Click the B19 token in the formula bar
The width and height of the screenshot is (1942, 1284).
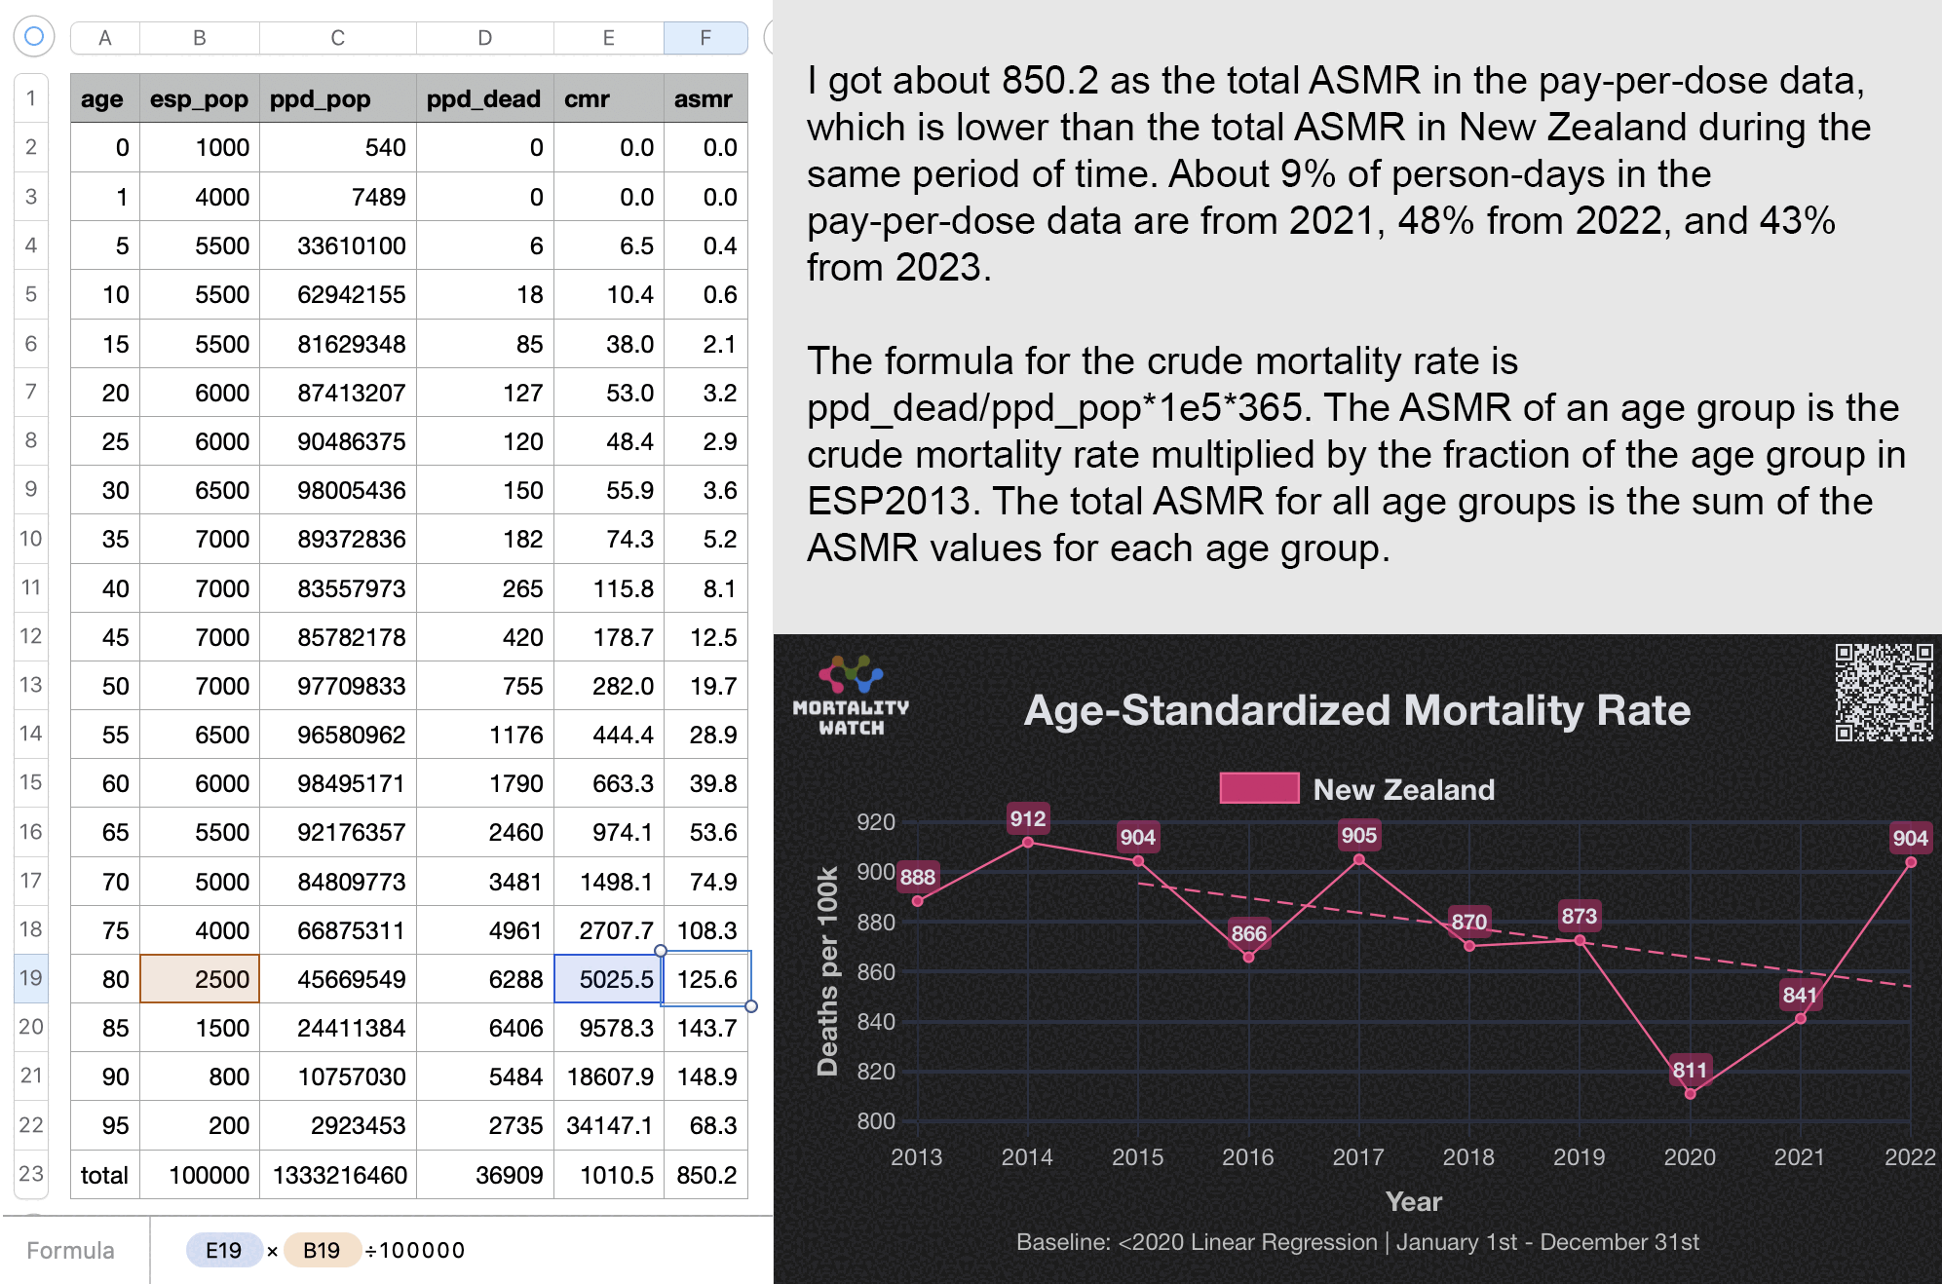point(321,1250)
